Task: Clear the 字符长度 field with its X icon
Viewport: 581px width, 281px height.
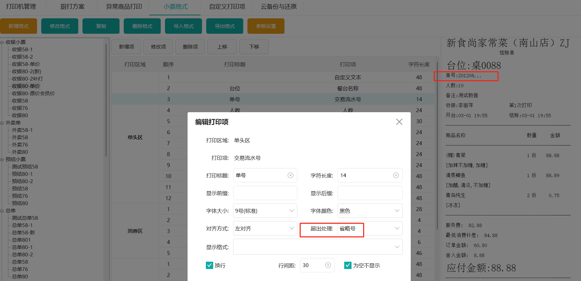Action: point(396,175)
